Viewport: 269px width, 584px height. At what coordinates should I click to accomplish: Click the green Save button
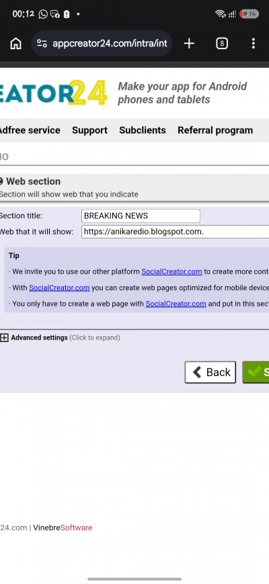(256, 372)
